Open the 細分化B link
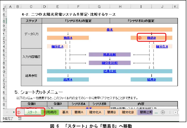This screenshot has height=128, width=187. click(162, 47)
